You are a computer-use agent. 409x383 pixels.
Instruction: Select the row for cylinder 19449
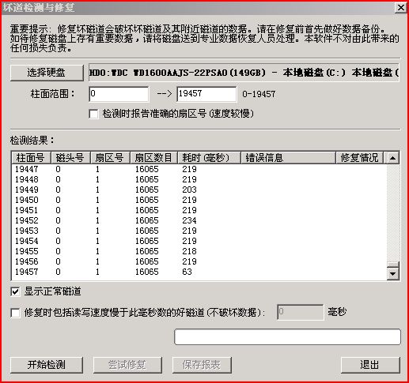(199, 190)
